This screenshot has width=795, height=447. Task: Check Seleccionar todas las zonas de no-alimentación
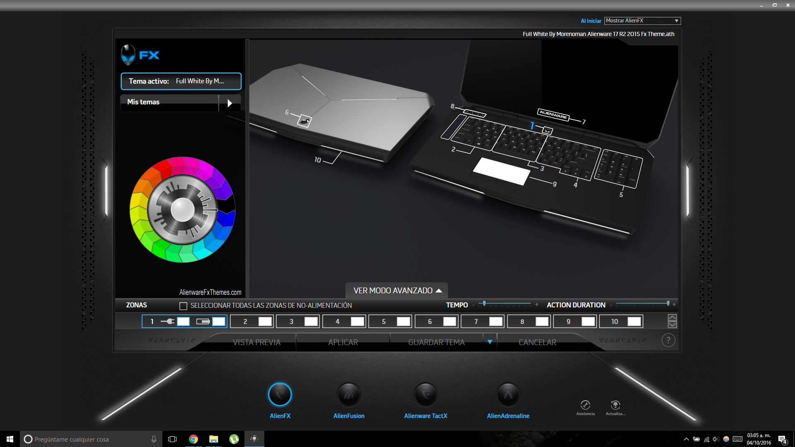tap(183, 306)
